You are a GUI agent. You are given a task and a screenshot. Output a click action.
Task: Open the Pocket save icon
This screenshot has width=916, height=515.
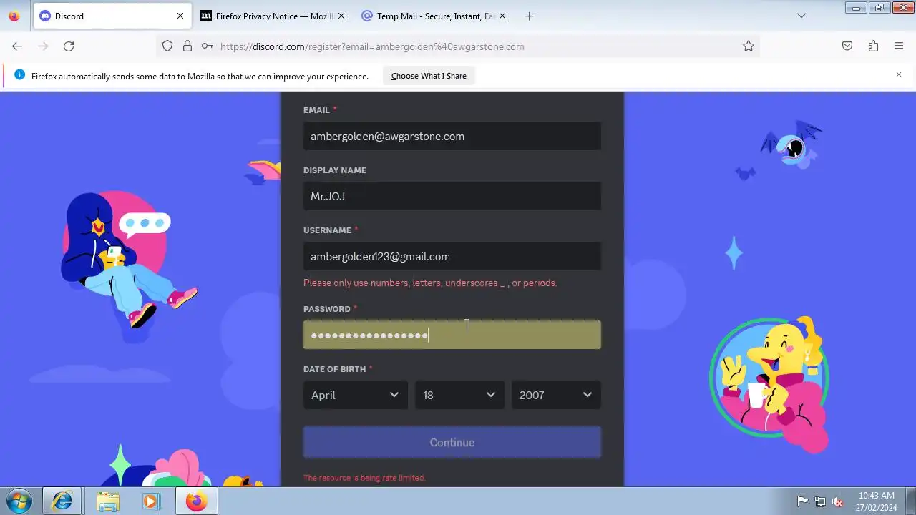click(x=847, y=46)
